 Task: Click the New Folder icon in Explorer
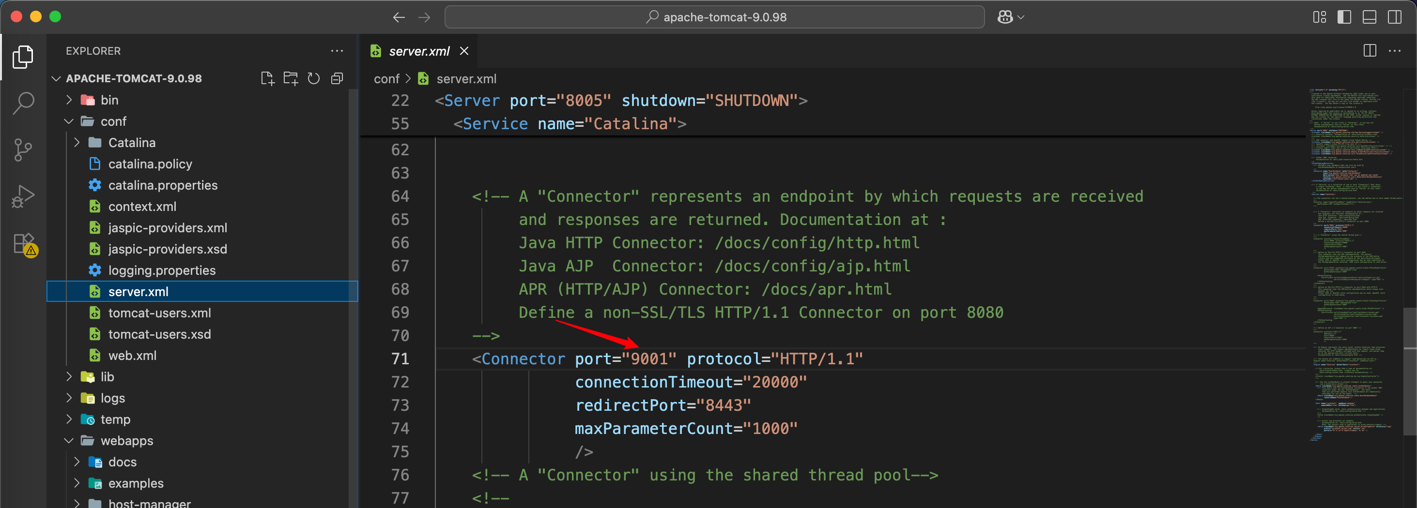[291, 78]
